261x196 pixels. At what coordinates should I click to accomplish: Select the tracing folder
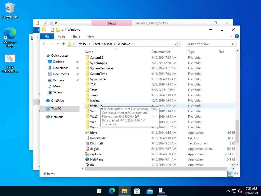pos(95,101)
